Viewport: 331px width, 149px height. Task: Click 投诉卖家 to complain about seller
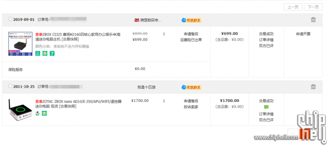[191, 107]
